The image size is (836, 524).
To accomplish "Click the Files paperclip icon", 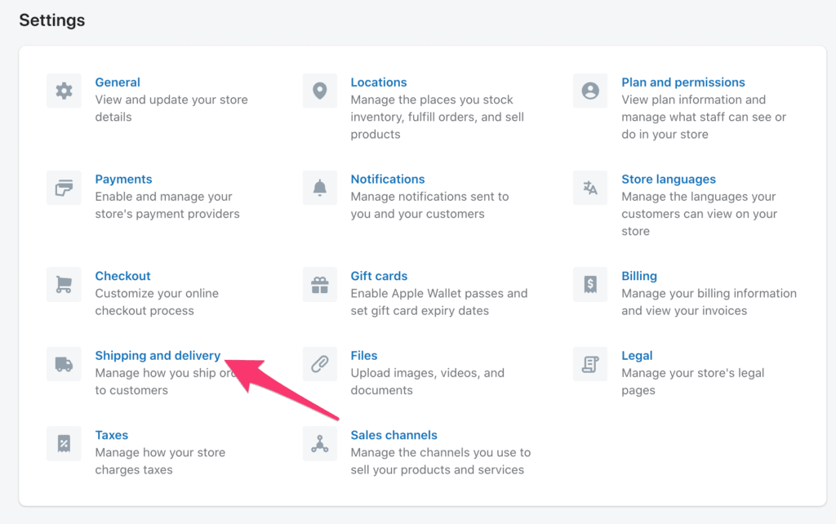I will tap(319, 364).
